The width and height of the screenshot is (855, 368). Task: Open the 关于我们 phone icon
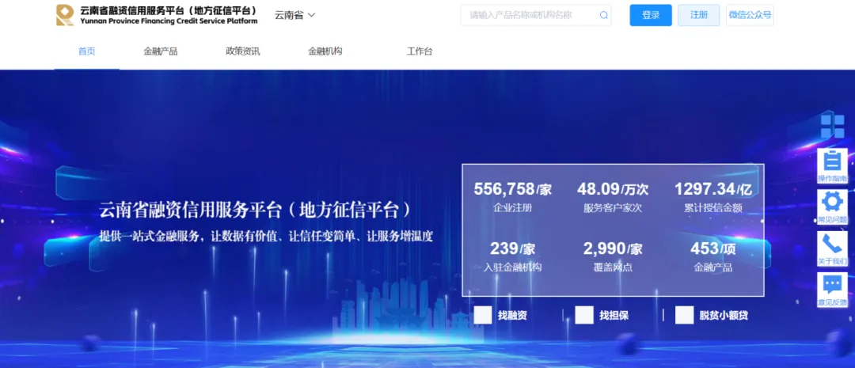click(832, 248)
